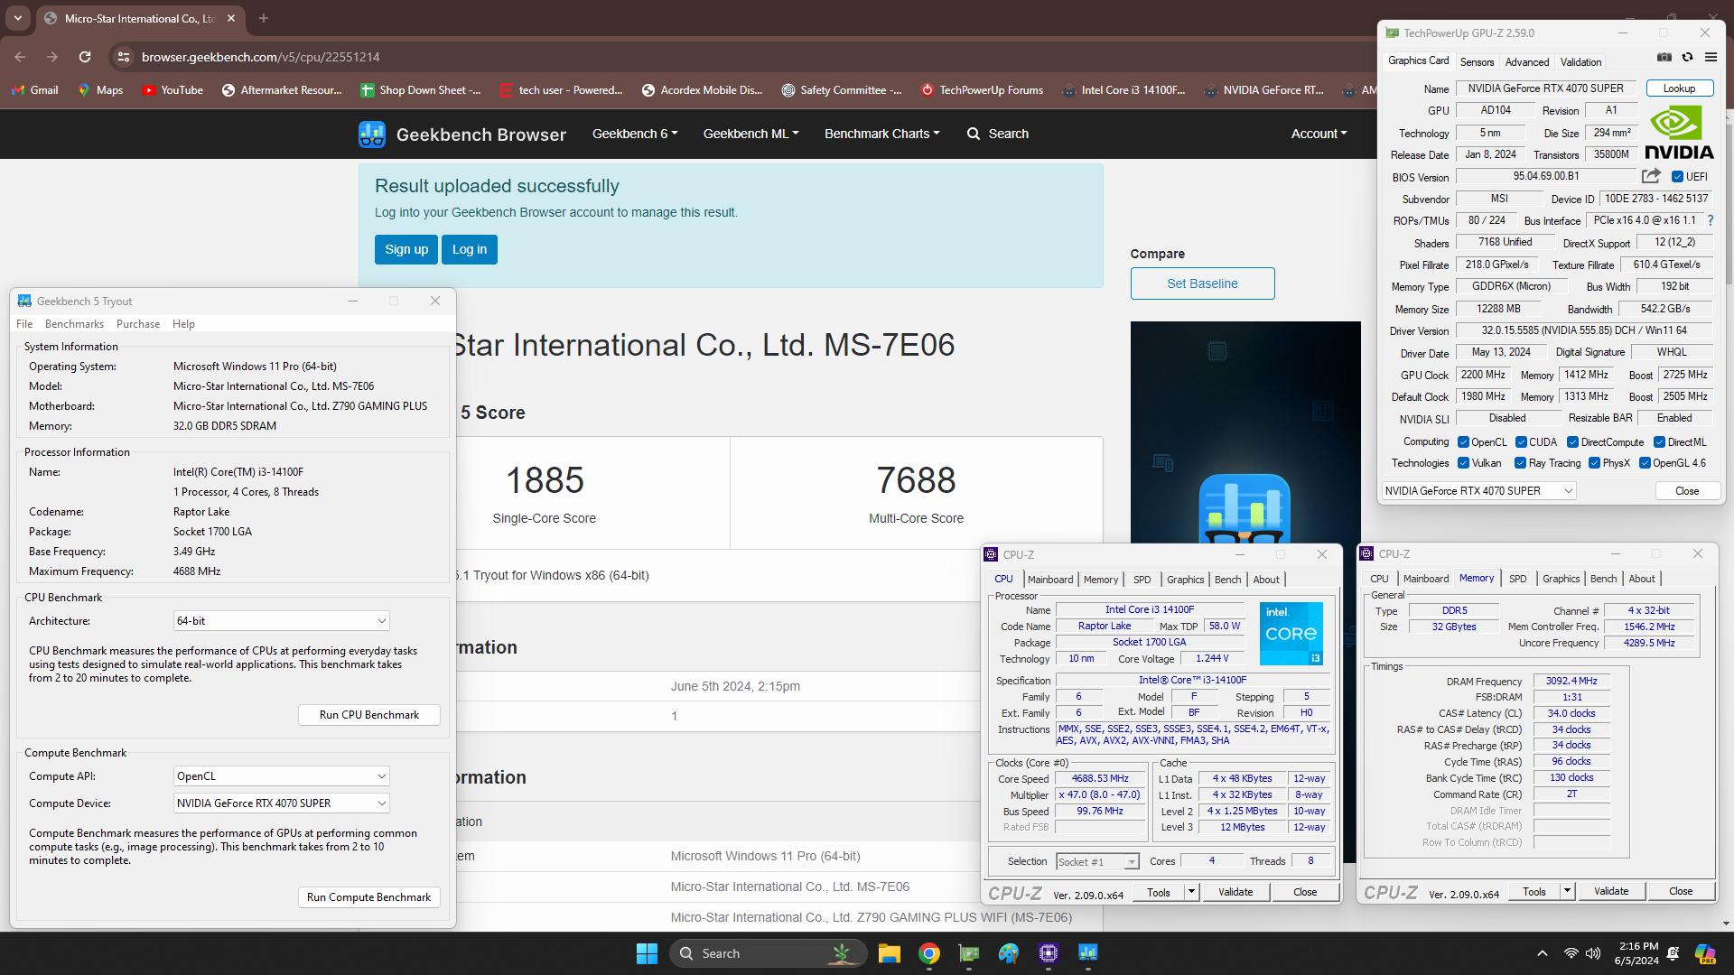
Task: Click the Geekbench taskbar icon
Action: tap(1088, 953)
